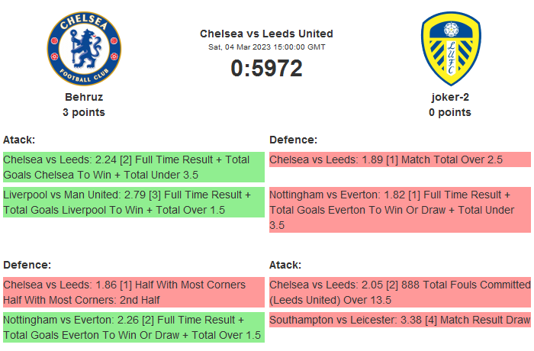
Task: Click the lower-right Atack heading
Action: tap(285, 265)
